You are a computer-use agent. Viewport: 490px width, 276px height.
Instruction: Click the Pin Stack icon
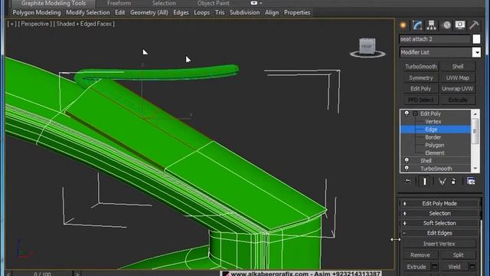407,181
